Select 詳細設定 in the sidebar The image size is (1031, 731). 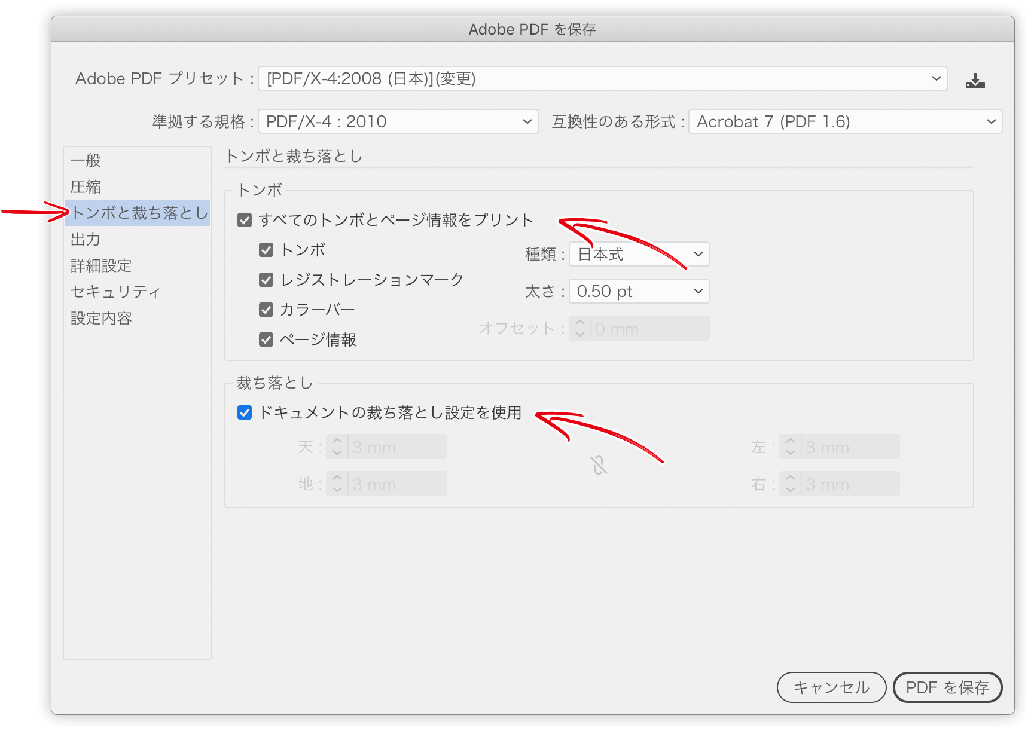click(137, 265)
